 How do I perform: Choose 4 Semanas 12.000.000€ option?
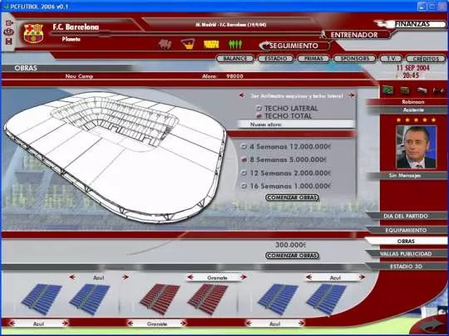tap(286, 147)
